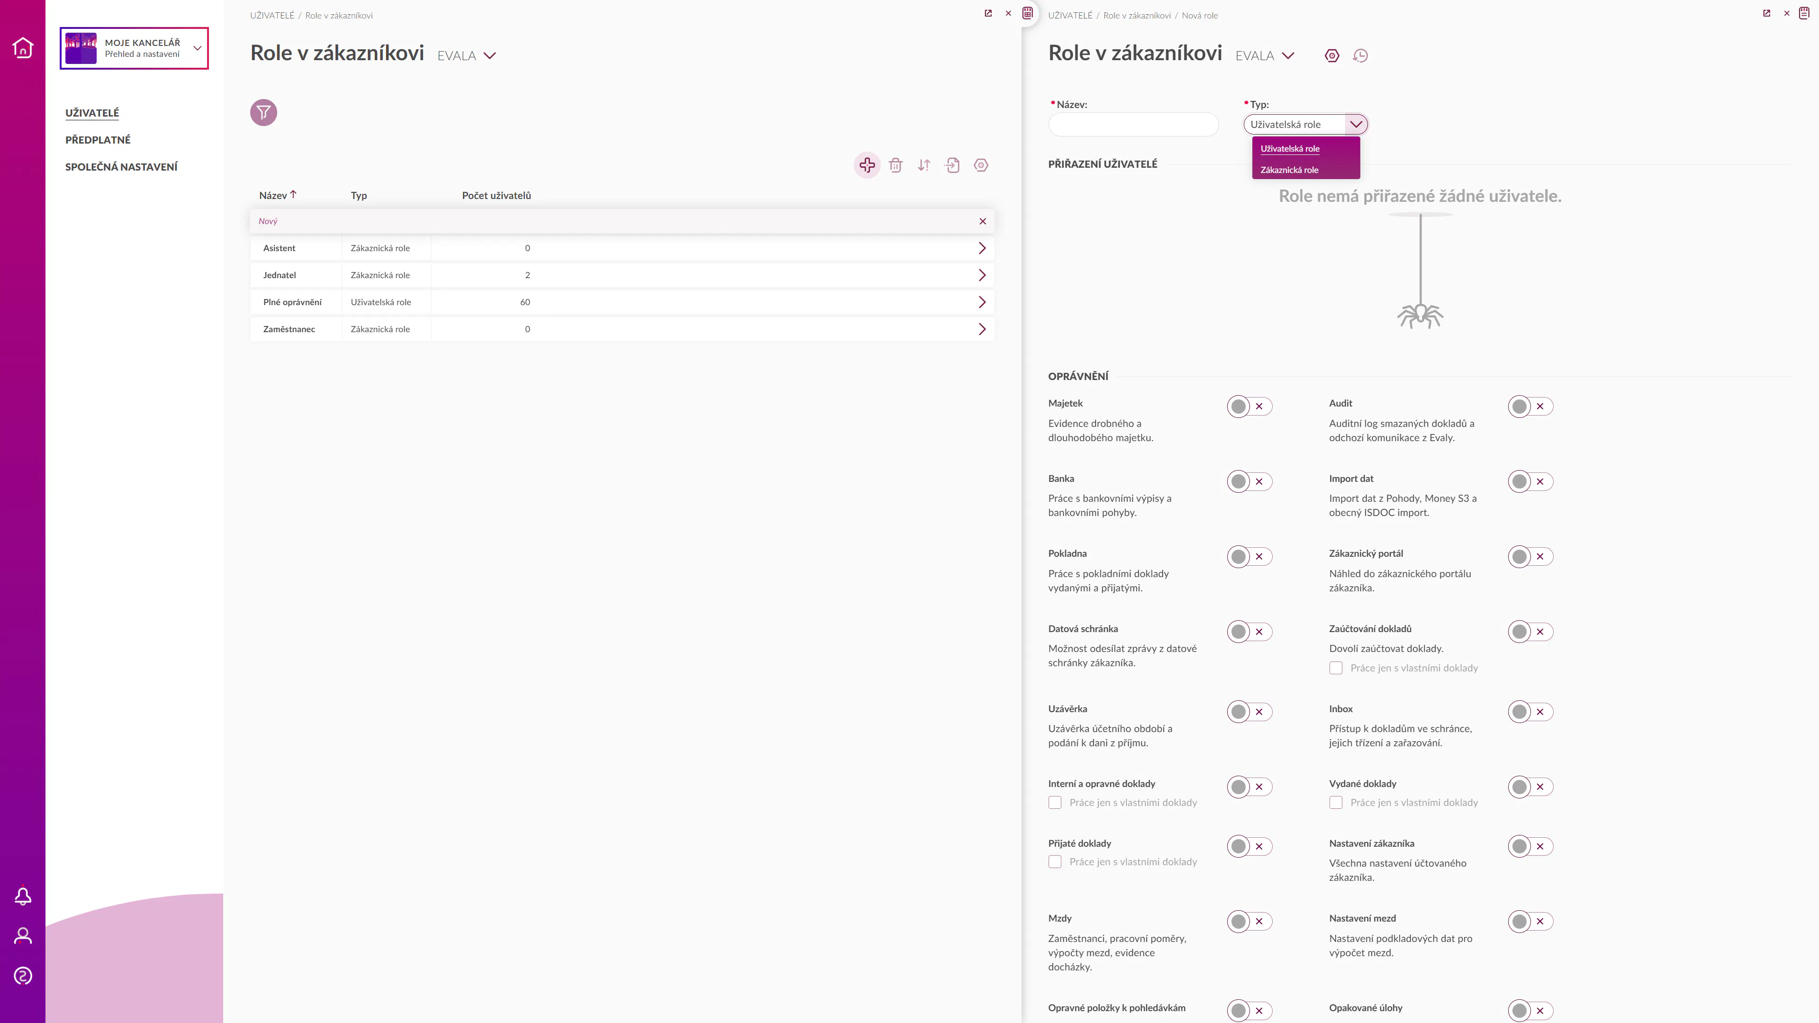Expand the Jednatel row chevron
Image resolution: width=1819 pixels, height=1023 pixels.
tap(982, 275)
